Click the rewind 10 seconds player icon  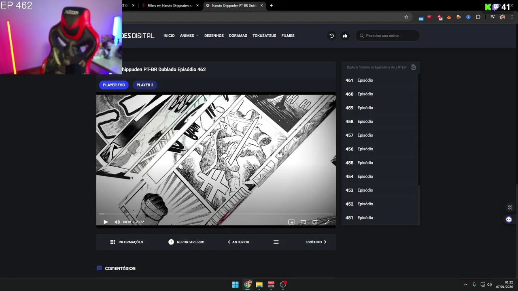[x=303, y=222]
